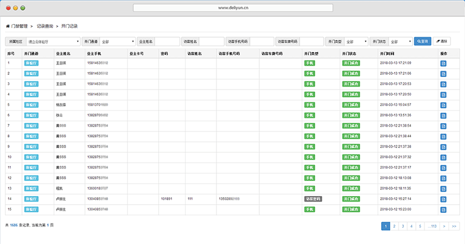Click the 1686 total records count
Screen dimensions: 465x244
(x=14, y=225)
